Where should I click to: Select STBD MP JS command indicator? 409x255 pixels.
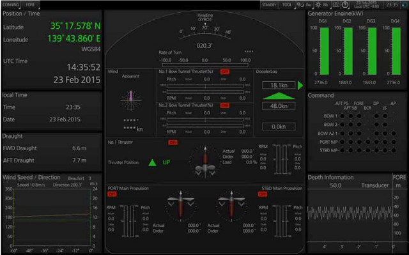click(x=385, y=150)
